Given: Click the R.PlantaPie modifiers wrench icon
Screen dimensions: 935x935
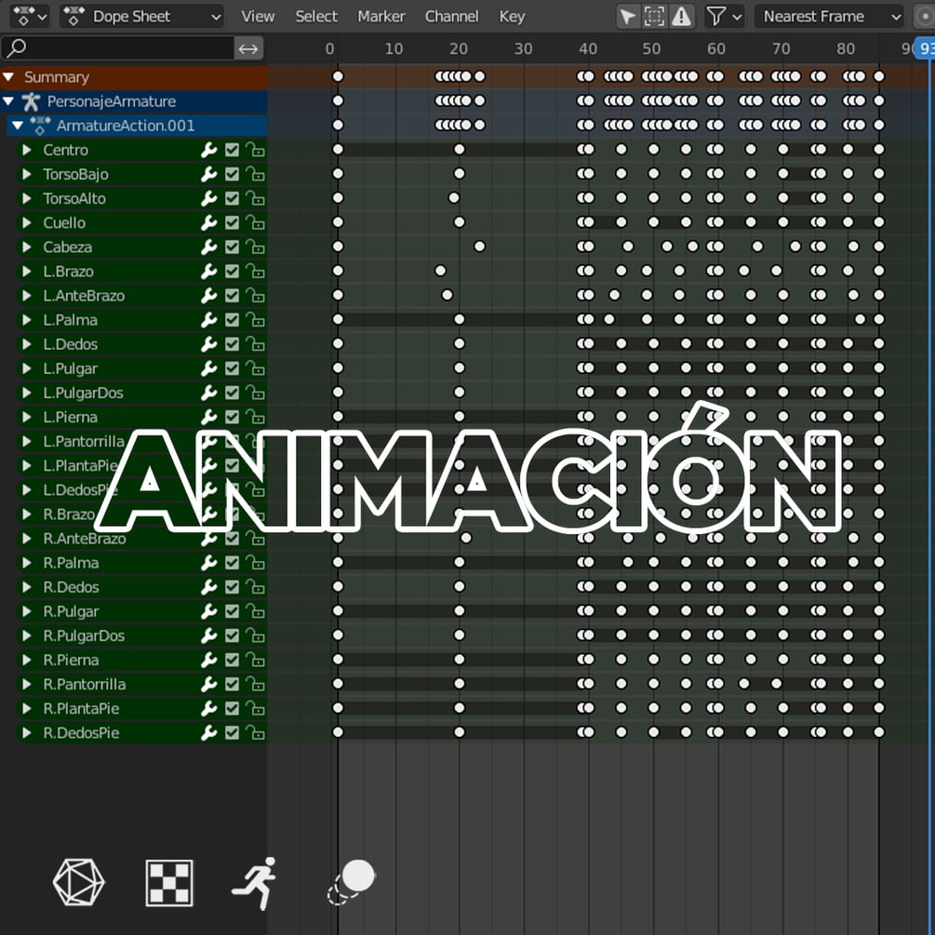Looking at the screenshot, I should point(208,708).
